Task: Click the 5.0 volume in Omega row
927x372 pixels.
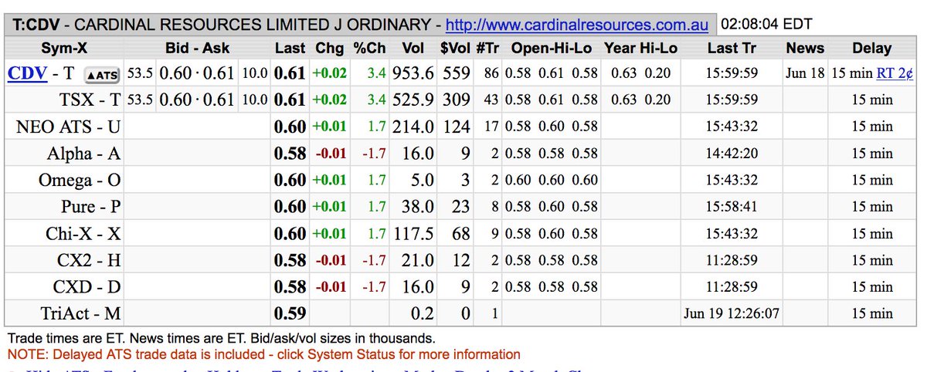Action: (422, 181)
